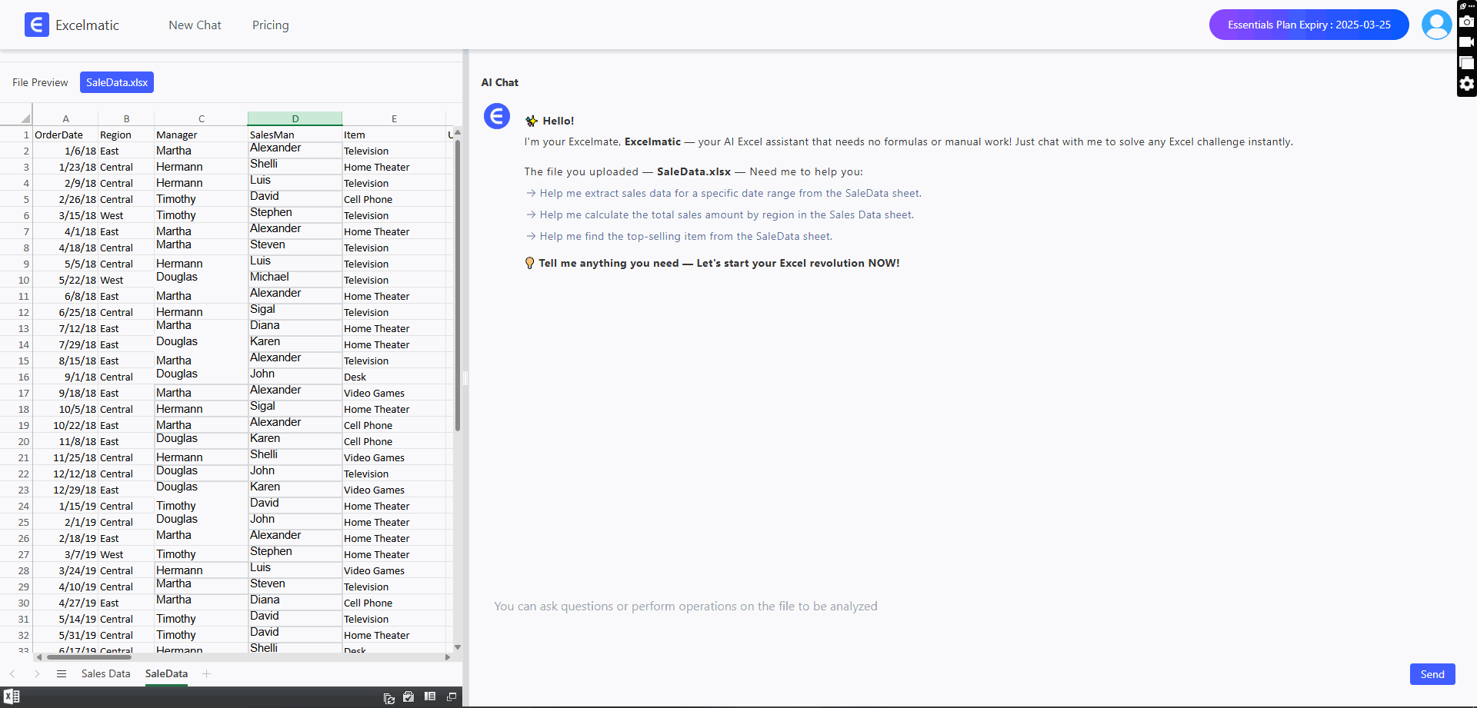
Task: Click the camera screenshot icon
Action: point(1466,22)
